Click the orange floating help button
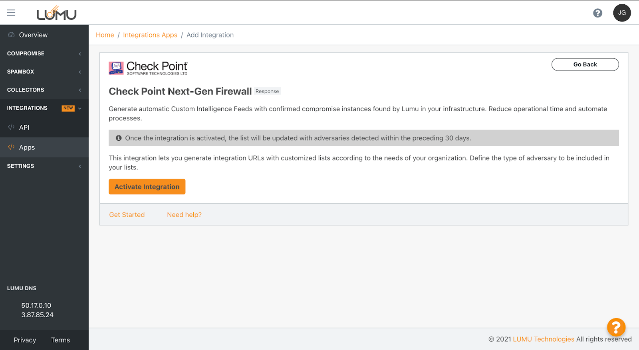 point(616,327)
